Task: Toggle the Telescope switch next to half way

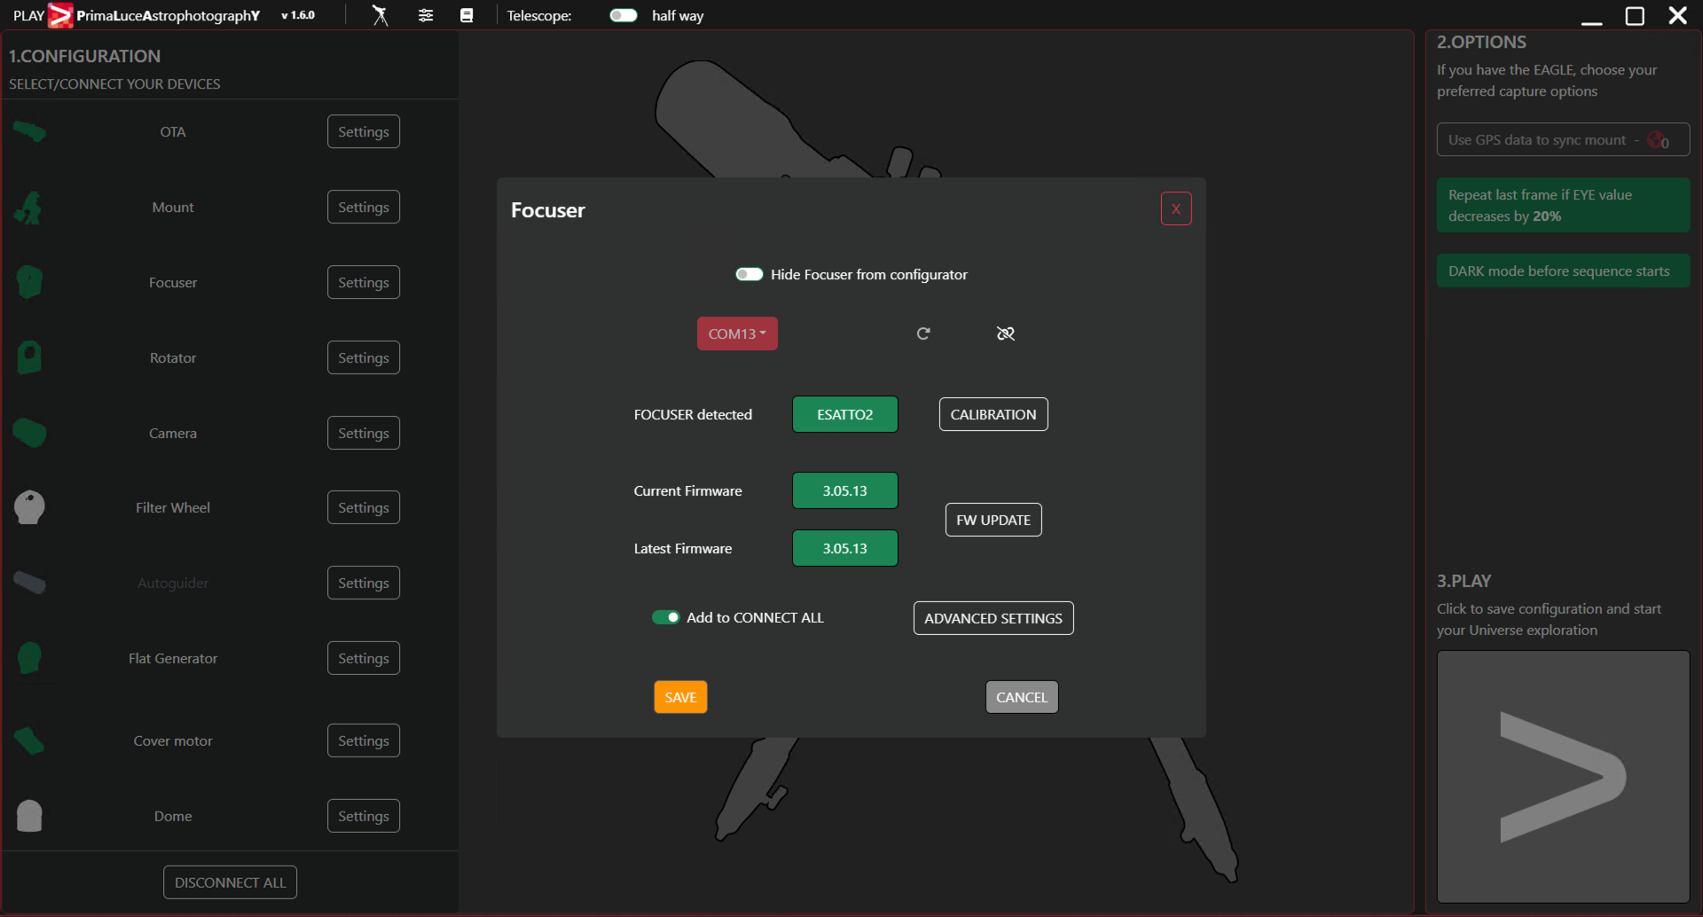Action: pos(624,15)
